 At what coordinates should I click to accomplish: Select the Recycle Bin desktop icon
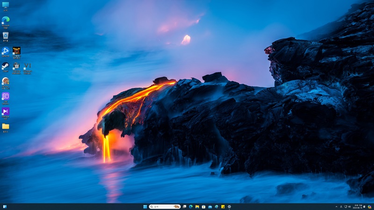(6, 37)
